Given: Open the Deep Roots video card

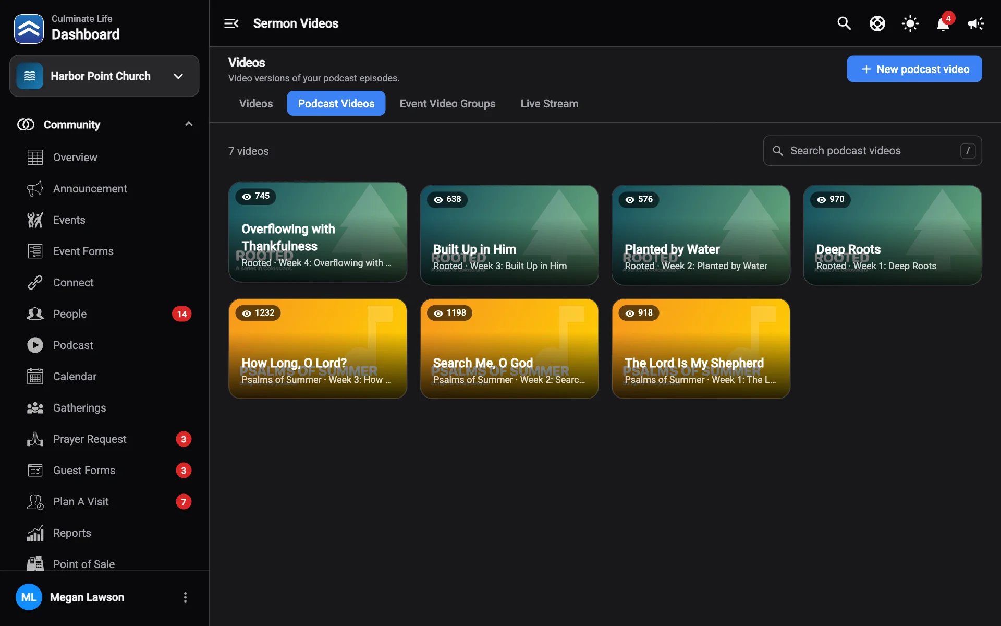Looking at the screenshot, I should click(893, 235).
